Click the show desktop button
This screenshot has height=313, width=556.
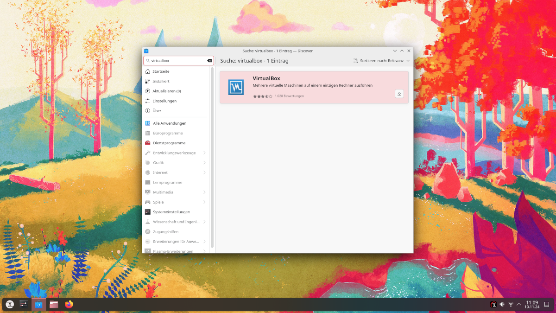(x=547, y=304)
